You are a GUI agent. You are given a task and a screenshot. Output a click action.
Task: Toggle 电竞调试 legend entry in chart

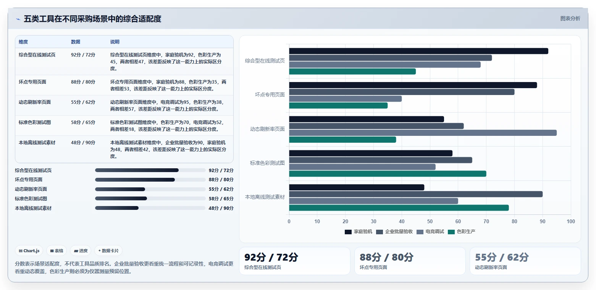coord(430,232)
